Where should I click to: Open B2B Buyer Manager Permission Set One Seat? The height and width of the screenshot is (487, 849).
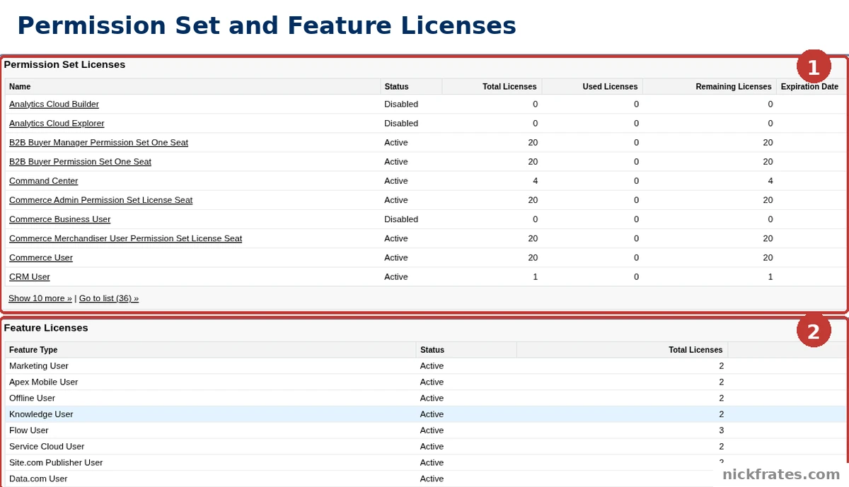(x=98, y=142)
